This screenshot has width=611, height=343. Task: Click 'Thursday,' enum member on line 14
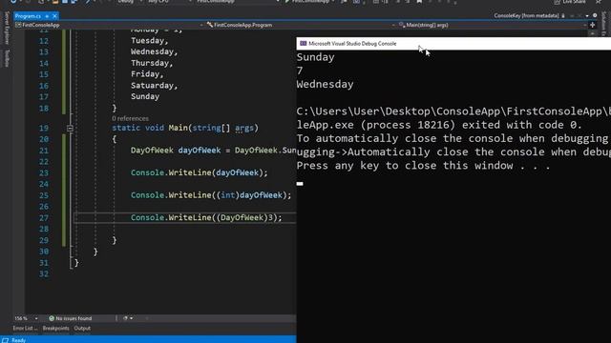coord(152,63)
